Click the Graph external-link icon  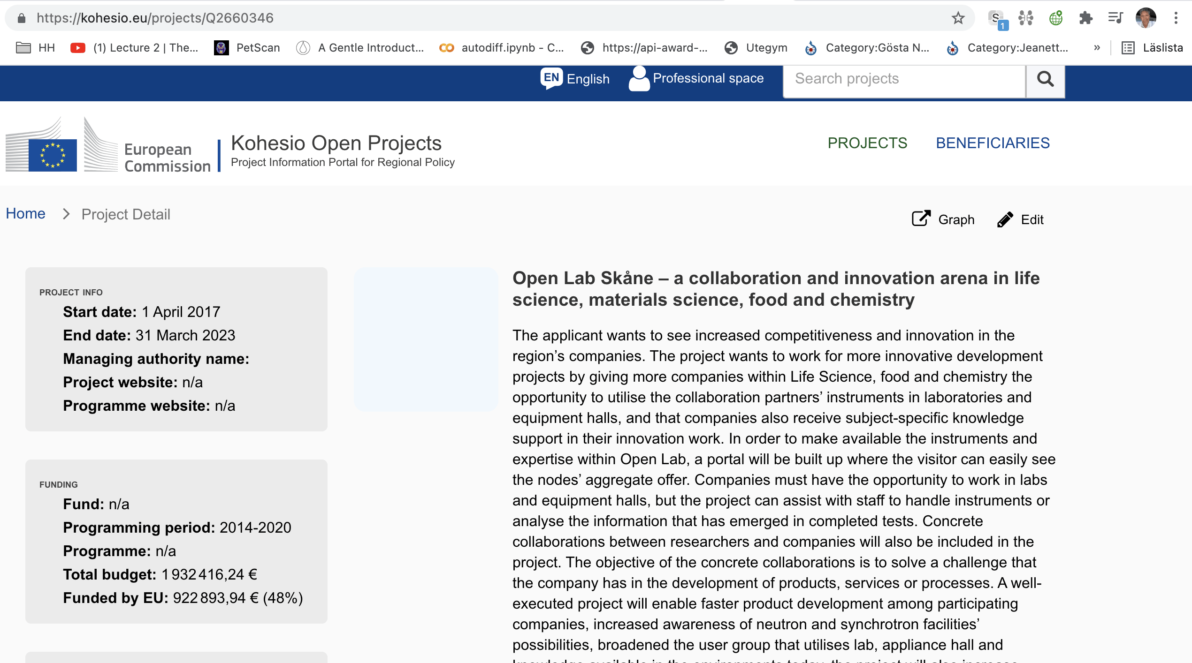point(921,219)
